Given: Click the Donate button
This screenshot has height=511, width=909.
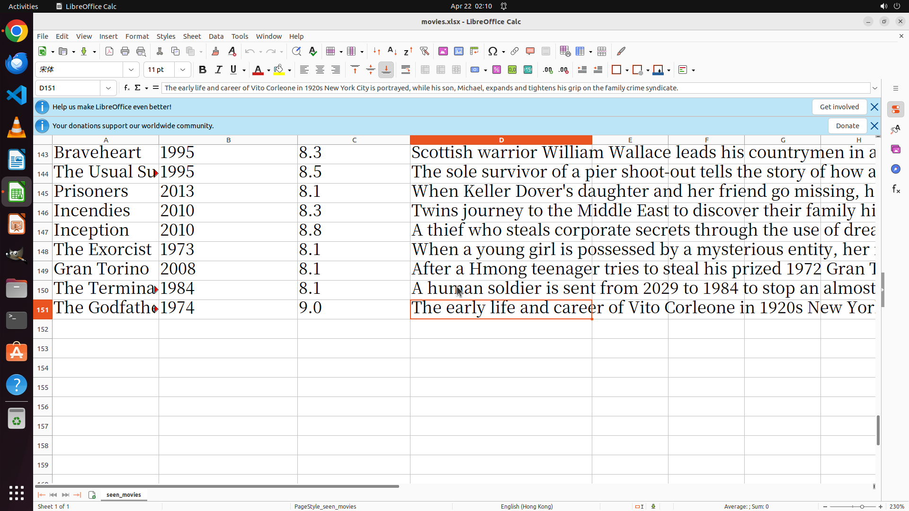Looking at the screenshot, I should coord(847,126).
